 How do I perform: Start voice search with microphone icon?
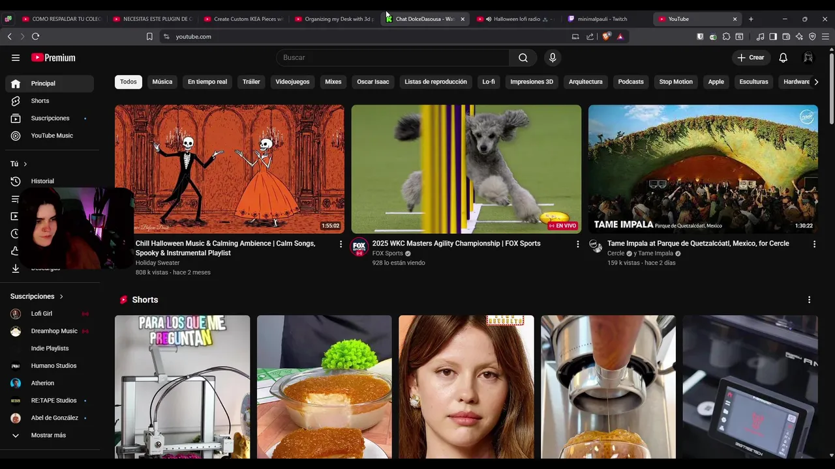[x=553, y=57]
